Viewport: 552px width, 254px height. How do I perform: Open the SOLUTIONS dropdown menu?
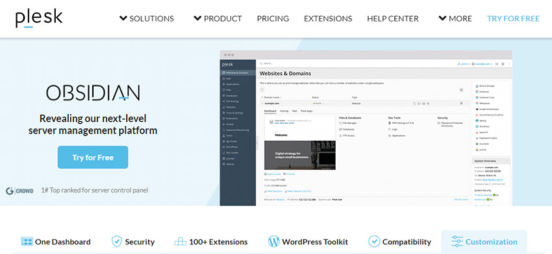click(x=147, y=19)
